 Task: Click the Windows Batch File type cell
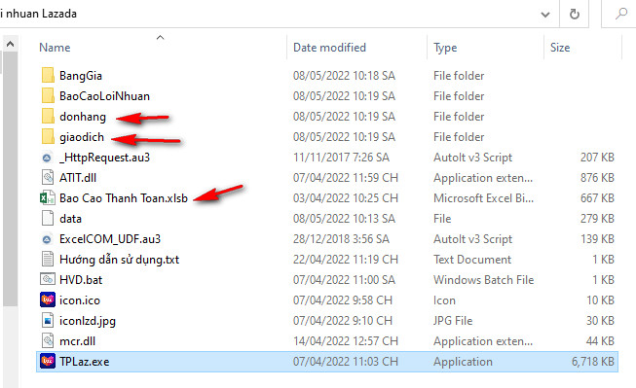(x=483, y=280)
